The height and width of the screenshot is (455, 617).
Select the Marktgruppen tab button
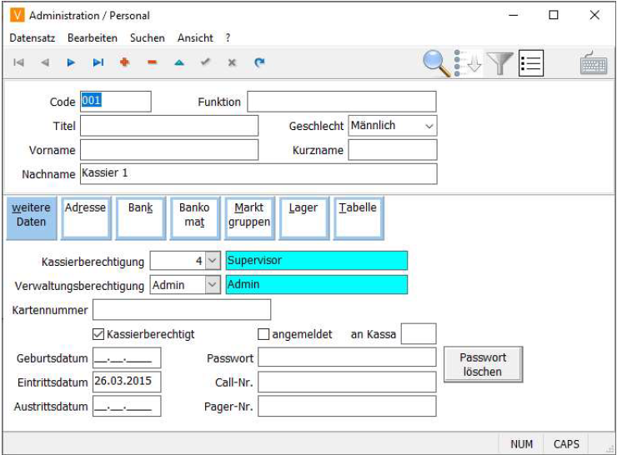248,217
